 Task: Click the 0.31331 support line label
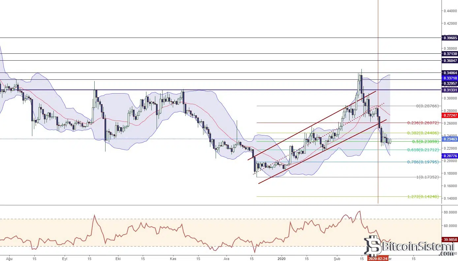[450, 90]
